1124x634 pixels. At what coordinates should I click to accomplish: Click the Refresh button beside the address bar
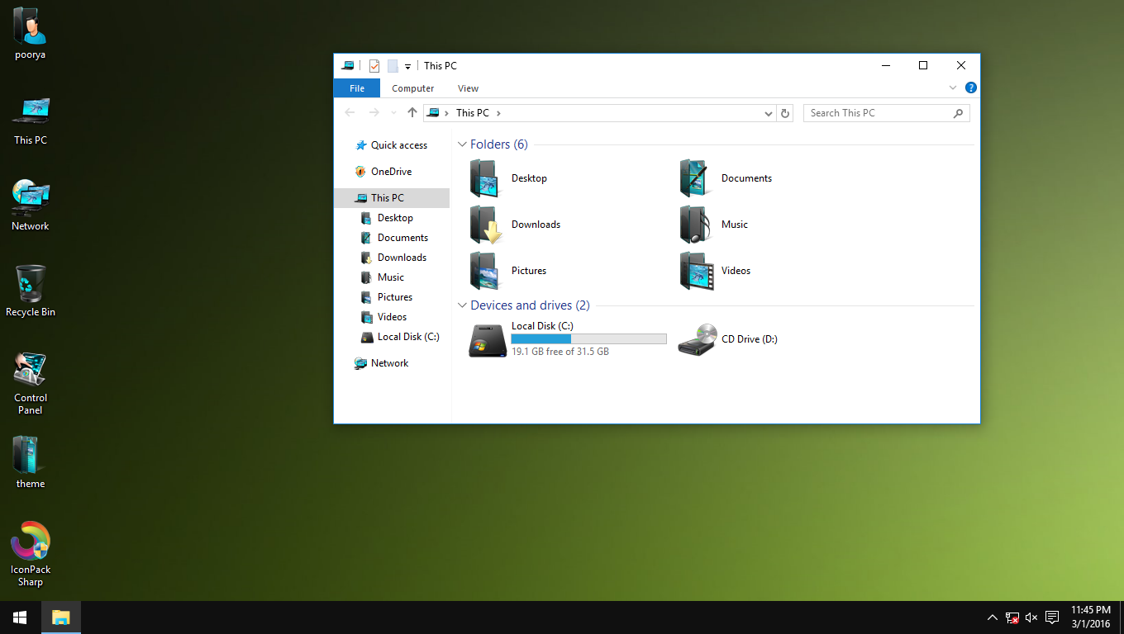(x=784, y=113)
